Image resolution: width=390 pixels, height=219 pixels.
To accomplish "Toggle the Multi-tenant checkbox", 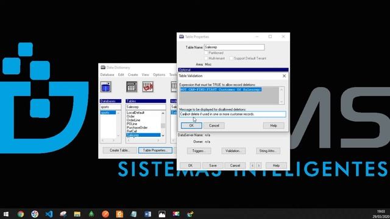I will click(x=206, y=58).
